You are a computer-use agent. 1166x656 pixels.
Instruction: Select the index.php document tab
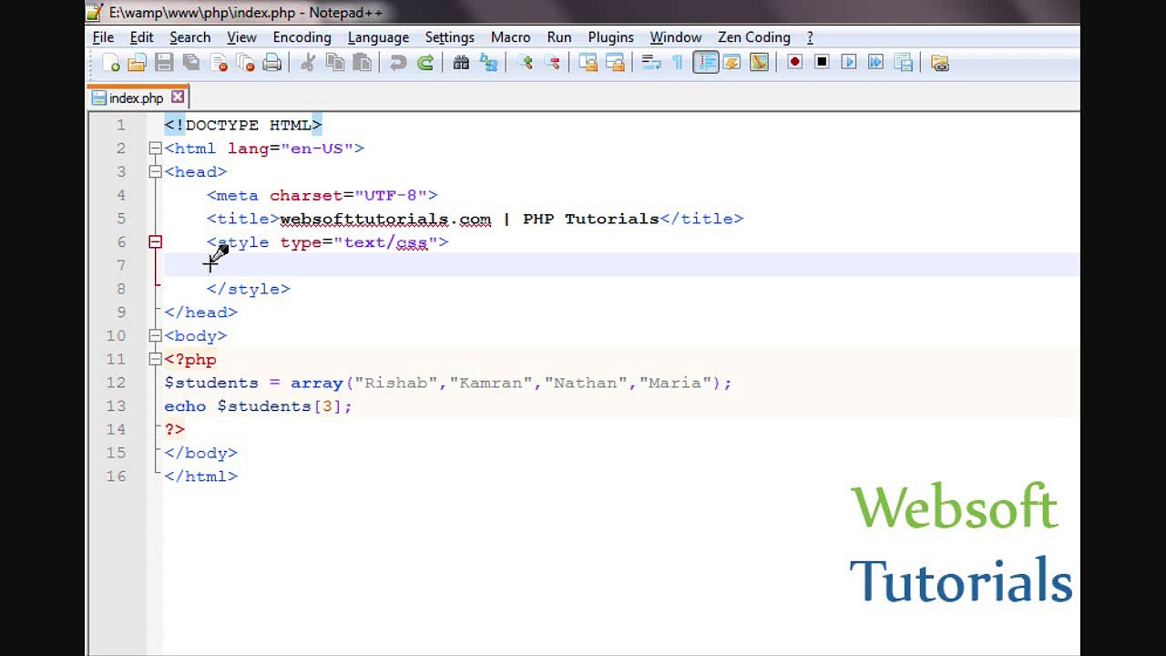click(x=138, y=97)
